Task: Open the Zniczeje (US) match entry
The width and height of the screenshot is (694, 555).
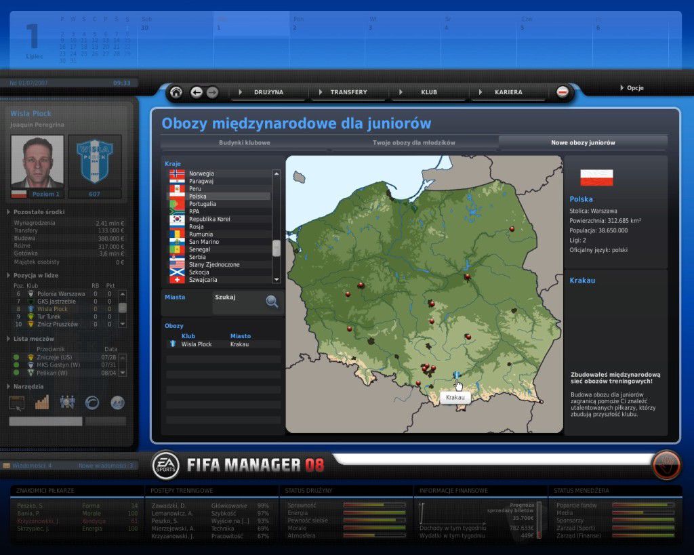Action: (64, 357)
